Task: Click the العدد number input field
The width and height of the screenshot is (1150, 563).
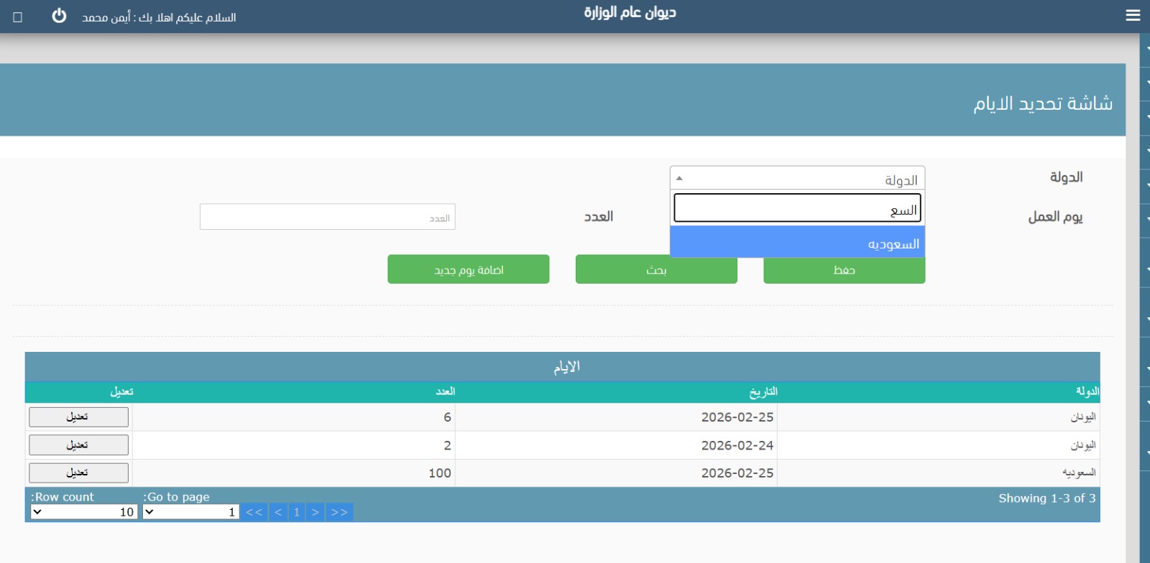Action: point(327,217)
